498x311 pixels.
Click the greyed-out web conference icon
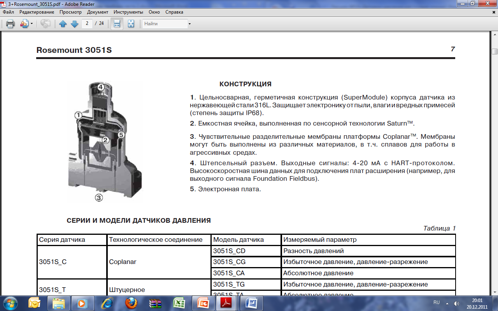pos(46,24)
